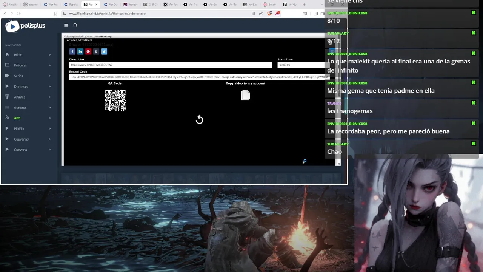Expand the Peliculas chevron
This screenshot has height=272, width=483.
point(50,65)
